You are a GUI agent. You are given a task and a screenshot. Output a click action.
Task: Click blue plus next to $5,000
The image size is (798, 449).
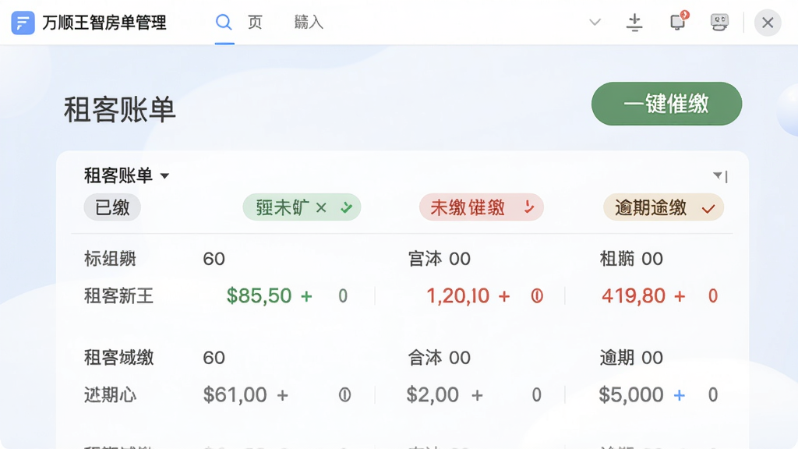(x=680, y=394)
